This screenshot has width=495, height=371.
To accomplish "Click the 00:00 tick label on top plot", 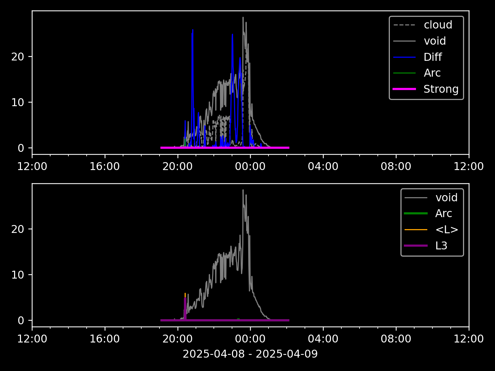I will [250, 167].
